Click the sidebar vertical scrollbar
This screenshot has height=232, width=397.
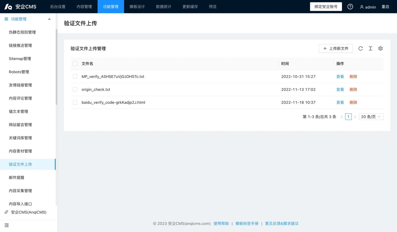tap(57, 67)
